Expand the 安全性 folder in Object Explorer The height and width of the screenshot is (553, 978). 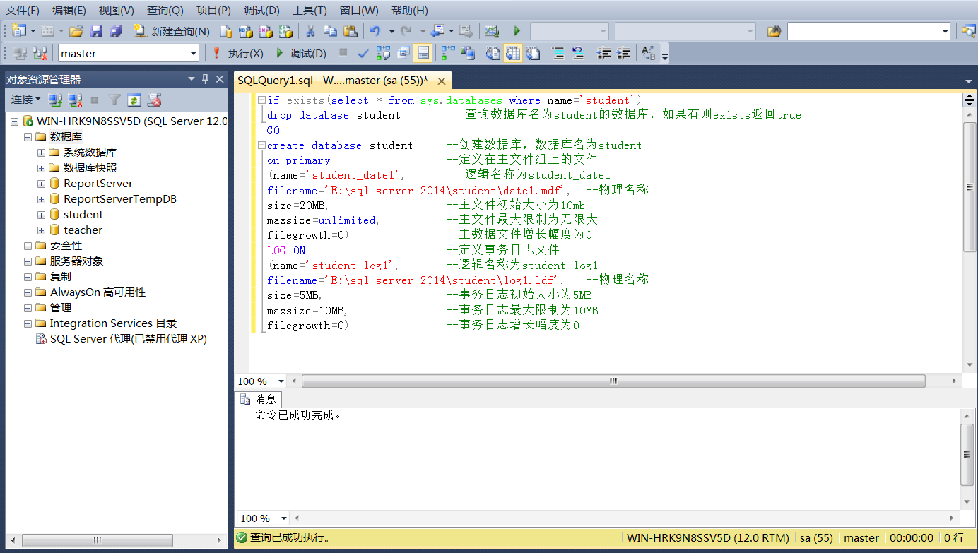point(27,245)
